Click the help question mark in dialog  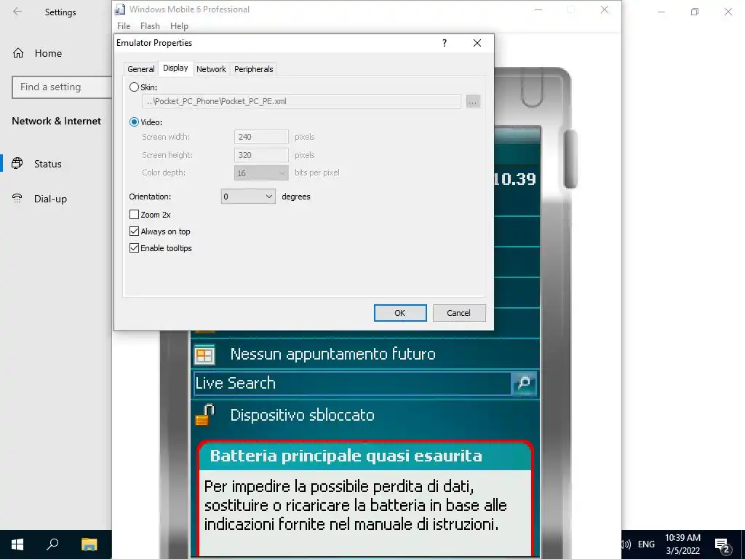pyautogui.click(x=445, y=43)
